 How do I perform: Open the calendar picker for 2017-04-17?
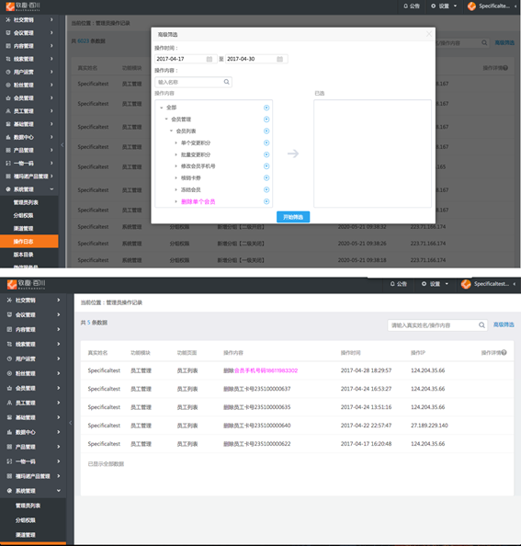click(x=210, y=59)
